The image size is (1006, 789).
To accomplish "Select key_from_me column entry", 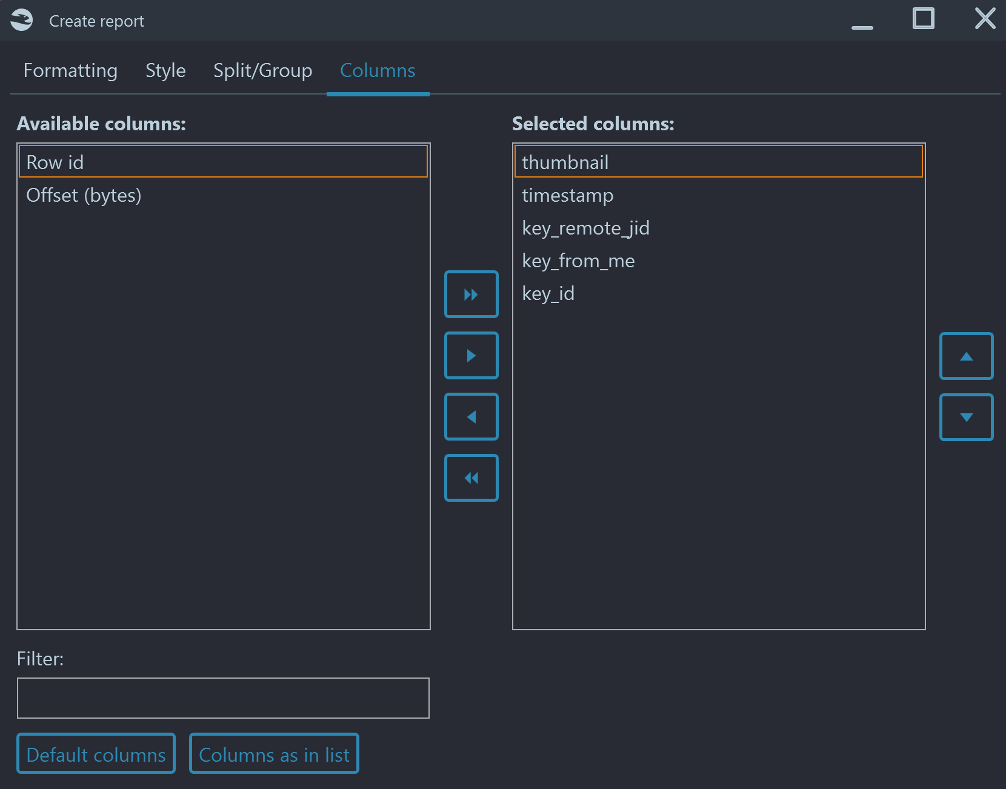I will (719, 261).
